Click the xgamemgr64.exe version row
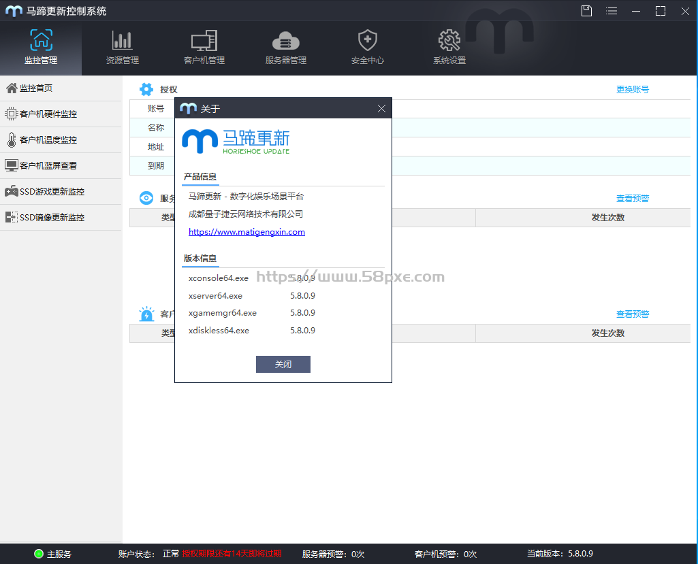 pyautogui.click(x=252, y=313)
